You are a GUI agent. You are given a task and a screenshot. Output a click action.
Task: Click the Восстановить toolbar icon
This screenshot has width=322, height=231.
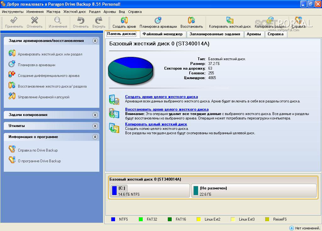tap(192, 20)
